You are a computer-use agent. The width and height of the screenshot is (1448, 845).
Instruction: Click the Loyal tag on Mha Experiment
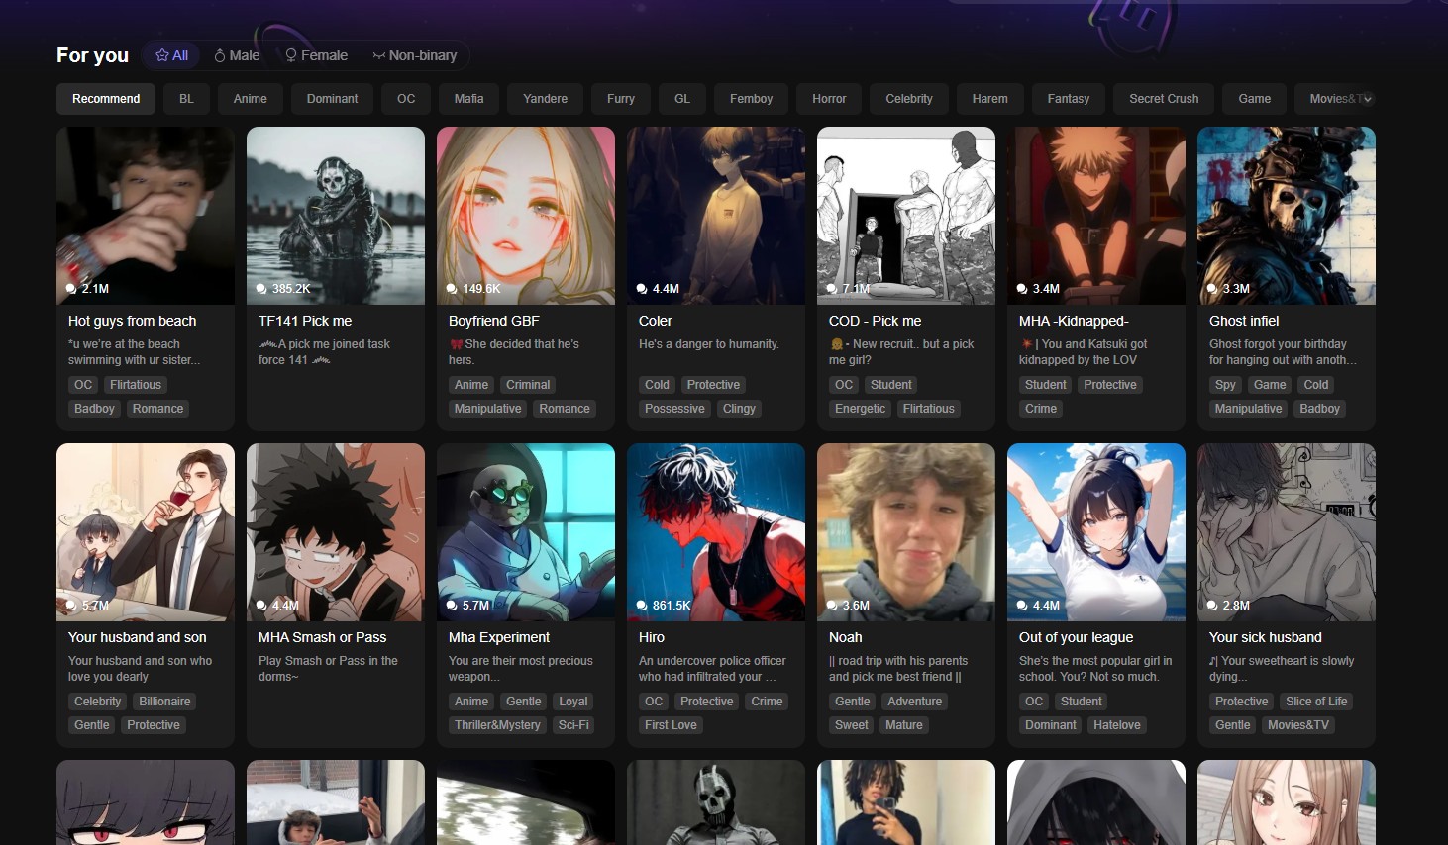pyautogui.click(x=573, y=702)
